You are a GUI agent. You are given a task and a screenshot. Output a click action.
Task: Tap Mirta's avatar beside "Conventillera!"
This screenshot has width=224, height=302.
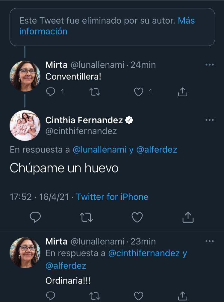(x=25, y=76)
